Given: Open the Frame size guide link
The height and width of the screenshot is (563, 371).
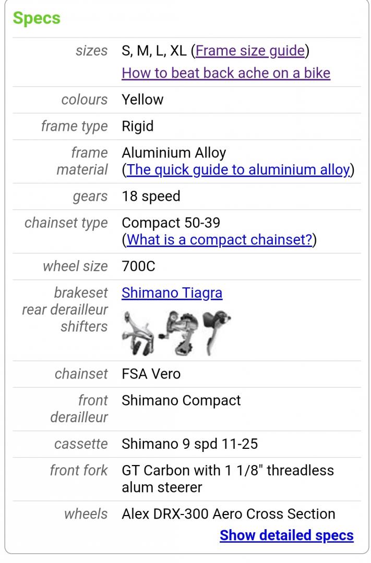Looking at the screenshot, I should pyautogui.click(x=250, y=51).
